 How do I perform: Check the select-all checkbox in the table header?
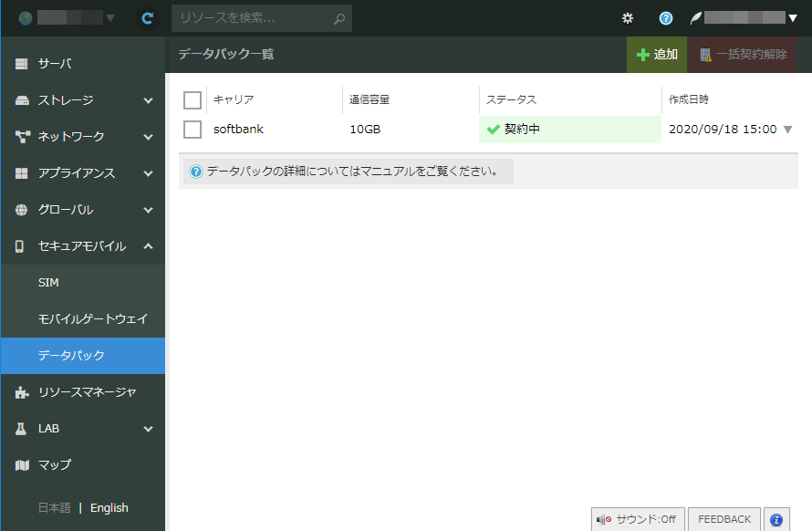point(192,99)
